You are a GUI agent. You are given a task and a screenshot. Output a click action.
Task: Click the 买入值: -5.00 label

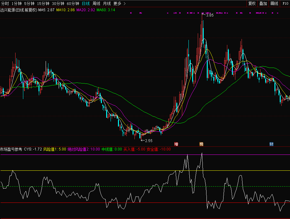[x=134, y=149]
